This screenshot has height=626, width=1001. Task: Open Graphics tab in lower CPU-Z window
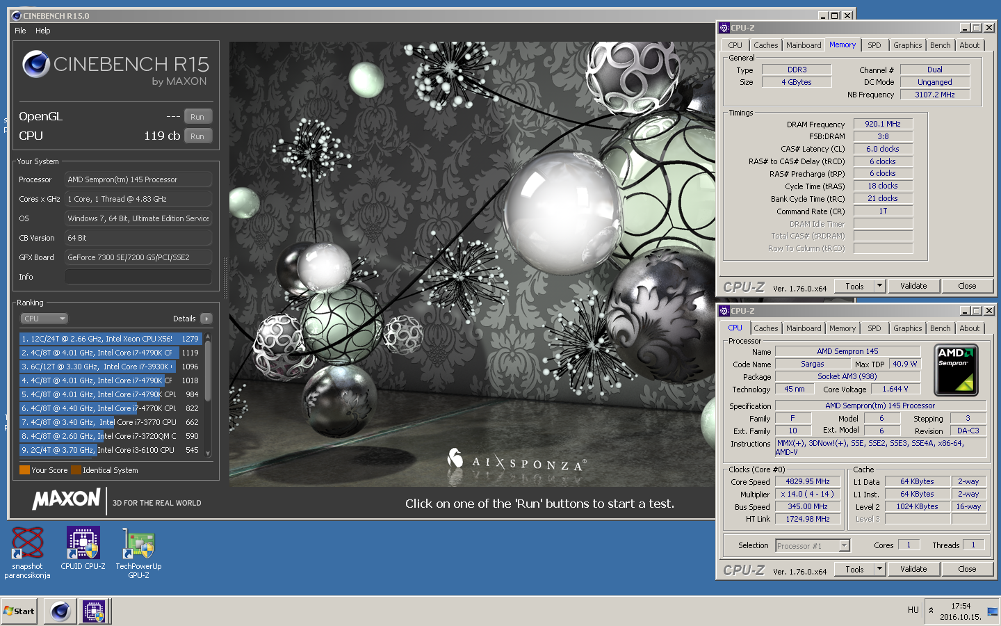907,328
